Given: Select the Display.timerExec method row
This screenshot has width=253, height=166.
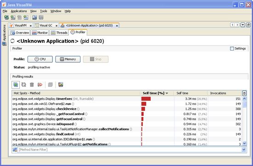Looking at the screenshot, I should pyautogui.click(x=127, y=99).
